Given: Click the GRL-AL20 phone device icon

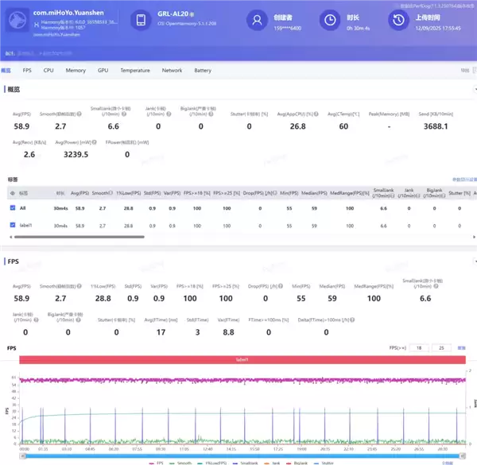Looking at the screenshot, I should [x=140, y=20].
